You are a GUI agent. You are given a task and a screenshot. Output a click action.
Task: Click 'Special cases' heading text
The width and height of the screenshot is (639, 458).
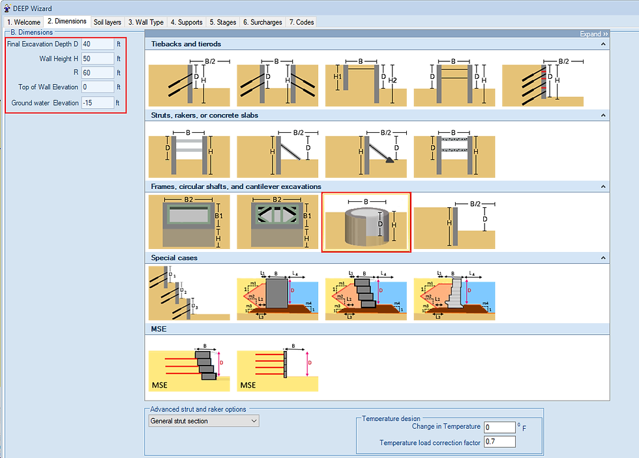174,258
